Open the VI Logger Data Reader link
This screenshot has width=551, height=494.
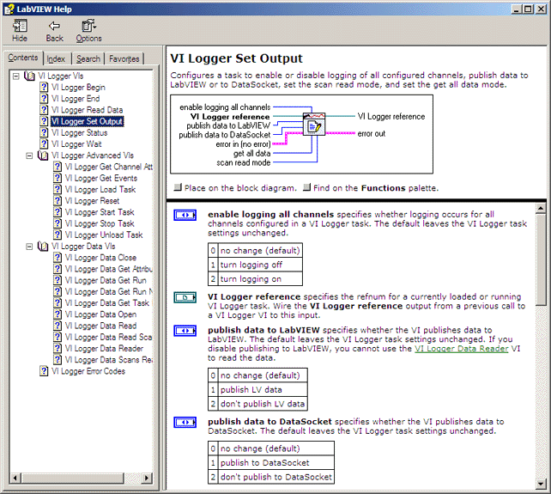tap(462, 349)
